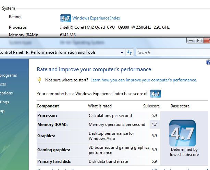The image size is (210, 170).
Task: Minimize the Performance Information window
Action: click(191, 40)
